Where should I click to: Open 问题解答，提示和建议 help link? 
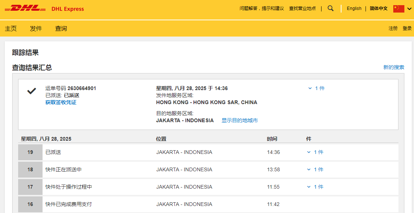pos(262,8)
